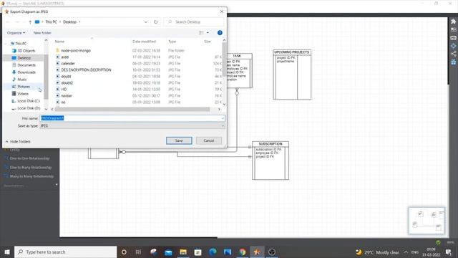The width and height of the screenshot is (458, 258).
Task: Click the OBS Studio taskbar icon
Action: [272, 252]
